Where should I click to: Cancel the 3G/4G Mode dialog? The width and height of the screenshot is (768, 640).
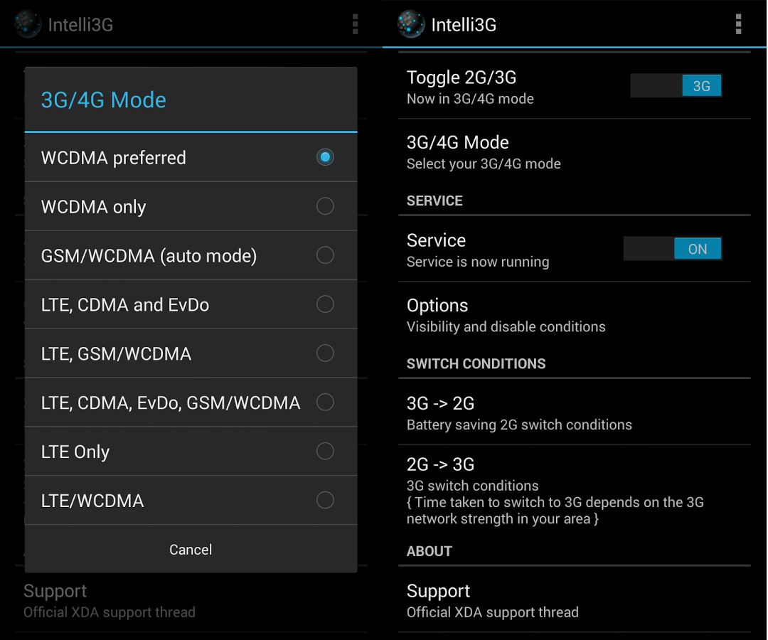(191, 550)
